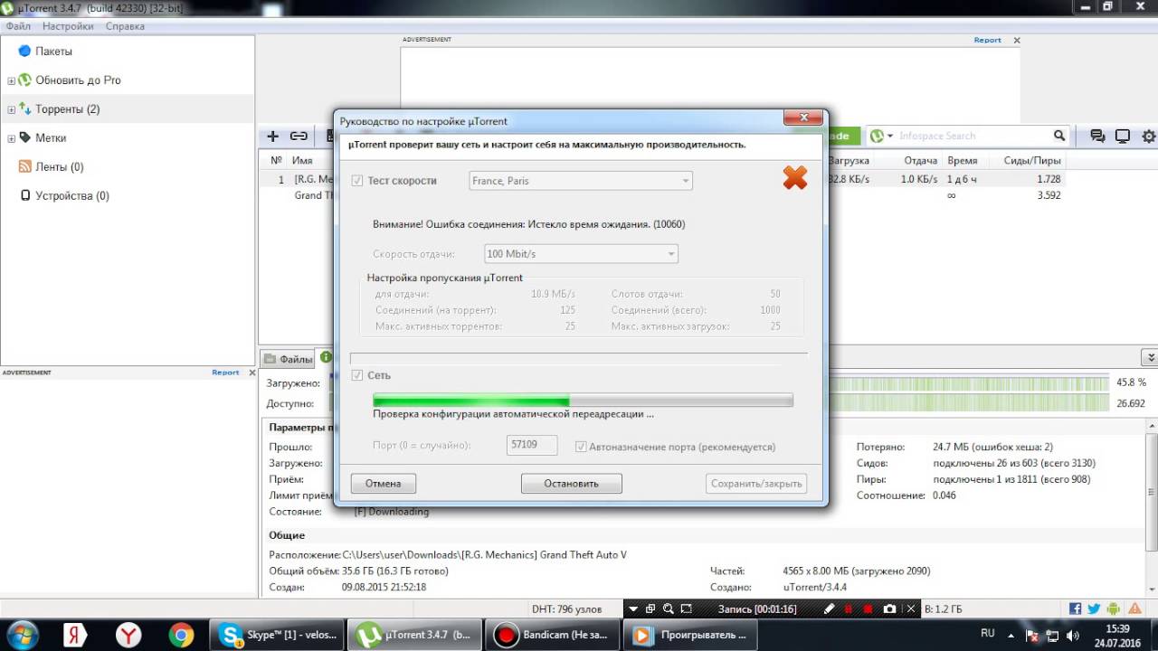Click the Add Torrent from URL link icon
This screenshot has width=1158, height=651.
point(299,137)
